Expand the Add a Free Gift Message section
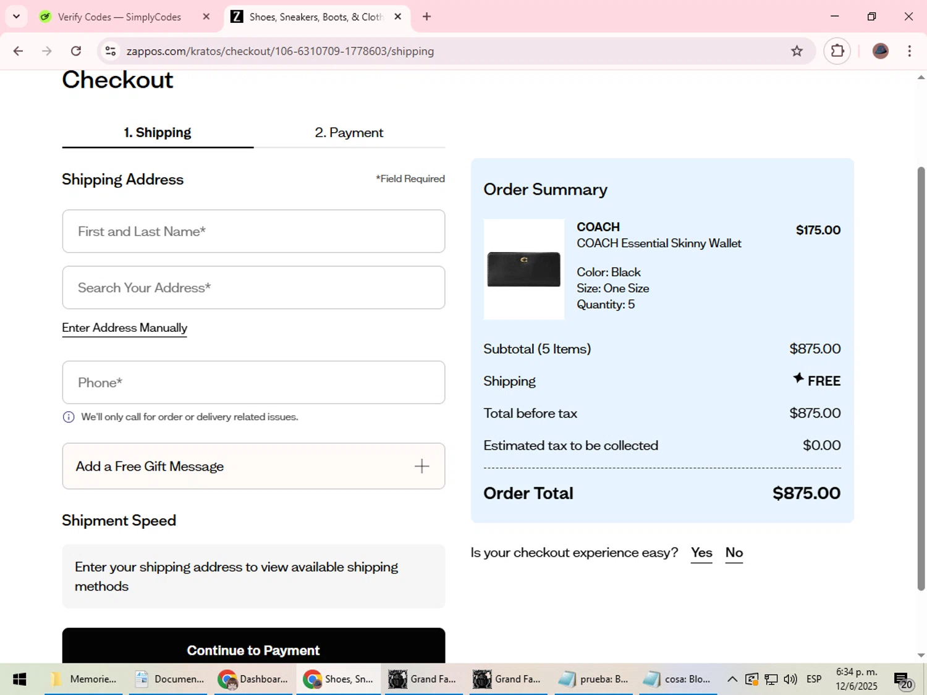Screen dimensions: 927x695 tap(253, 466)
